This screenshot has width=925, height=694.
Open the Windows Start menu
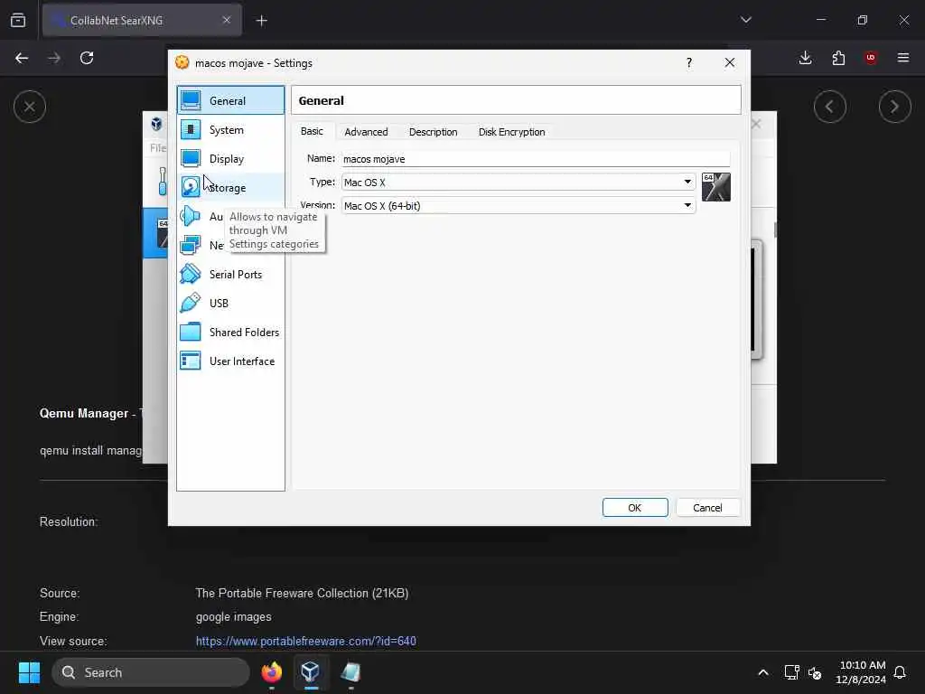pos(29,672)
